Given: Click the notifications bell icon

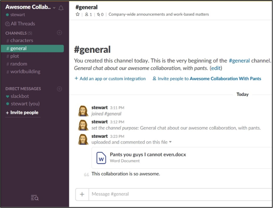Looking at the screenshot, I should (x=61, y=8).
